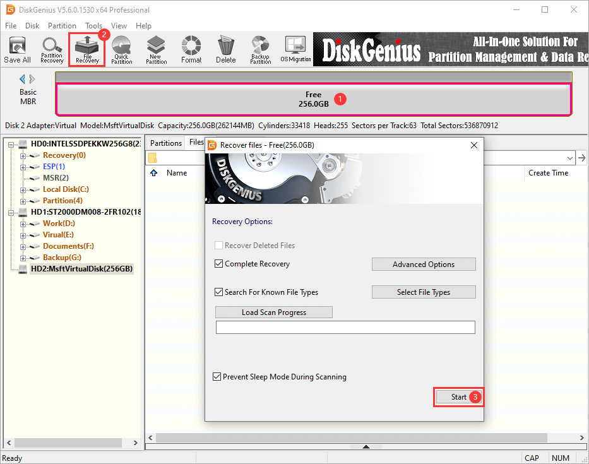Open the Backup Partition tool

click(x=260, y=50)
